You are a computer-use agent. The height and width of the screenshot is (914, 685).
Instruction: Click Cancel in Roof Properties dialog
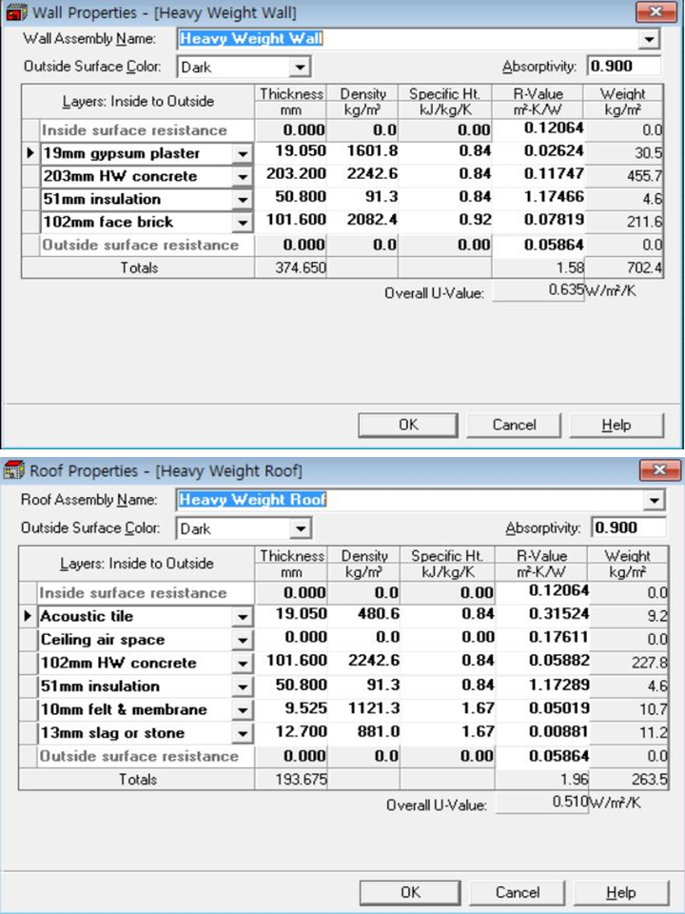pos(517,892)
